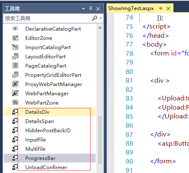Switch to the ShowImgTest.aspx tab

[131, 8]
